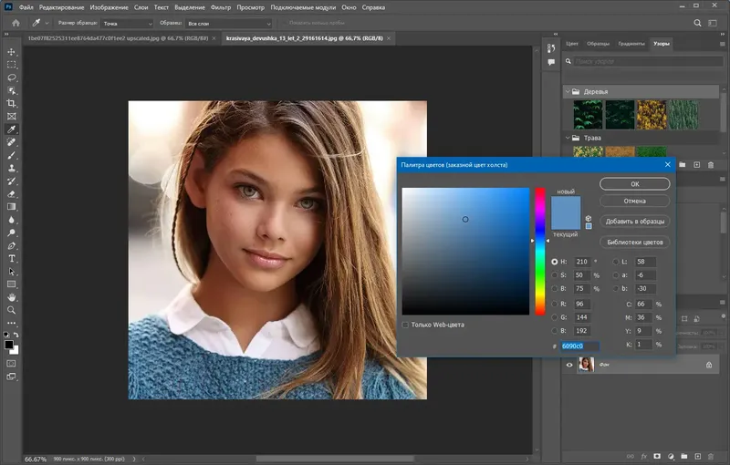Click the "Добавить в образцы" button
The width and height of the screenshot is (730, 465).
[635, 222]
